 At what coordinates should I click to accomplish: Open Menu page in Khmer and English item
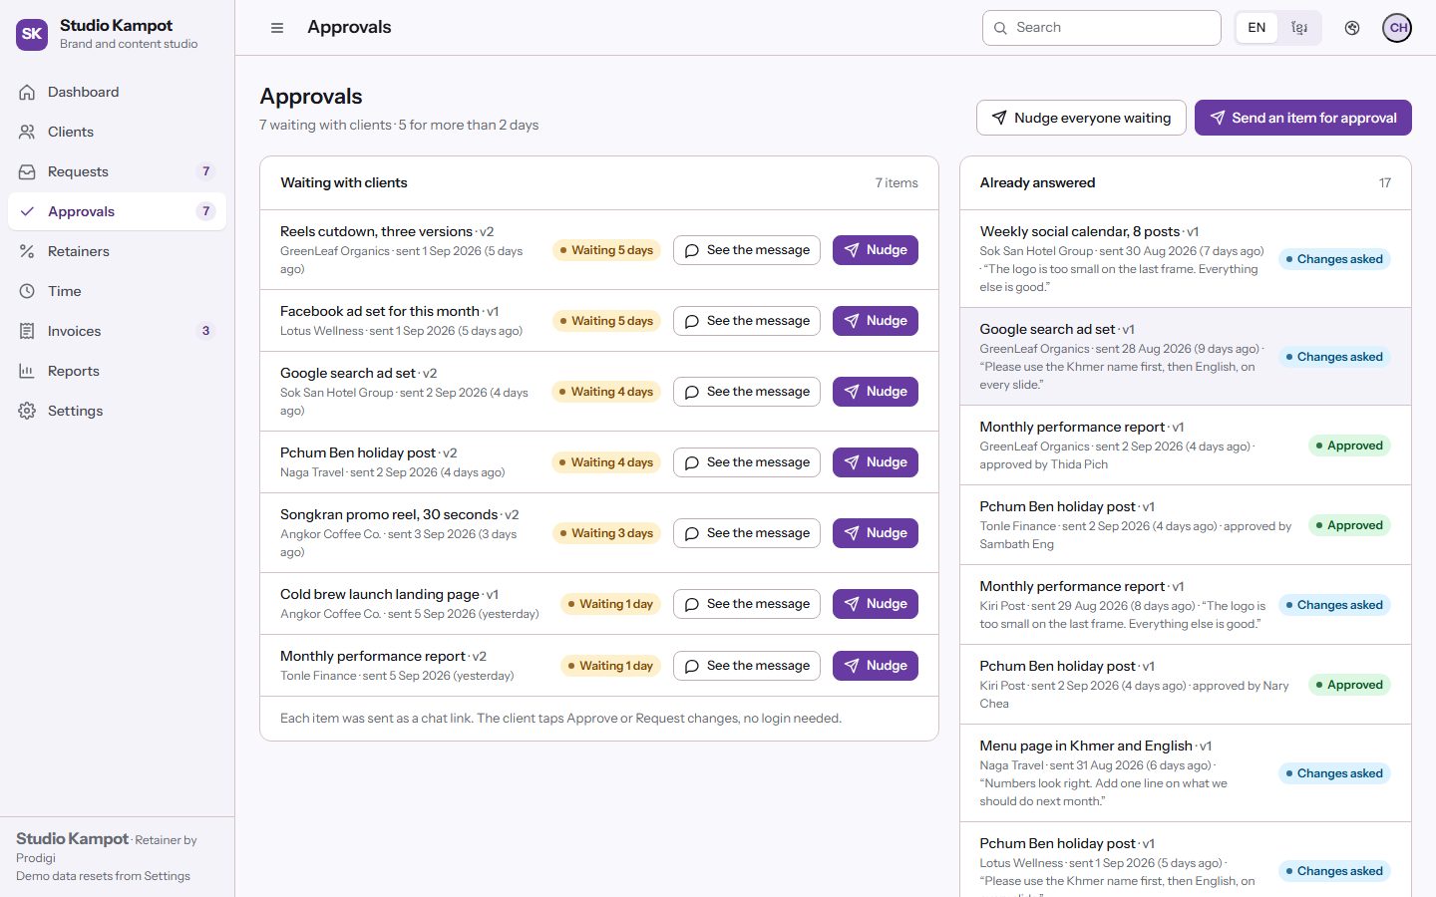pyautogui.click(x=1185, y=773)
